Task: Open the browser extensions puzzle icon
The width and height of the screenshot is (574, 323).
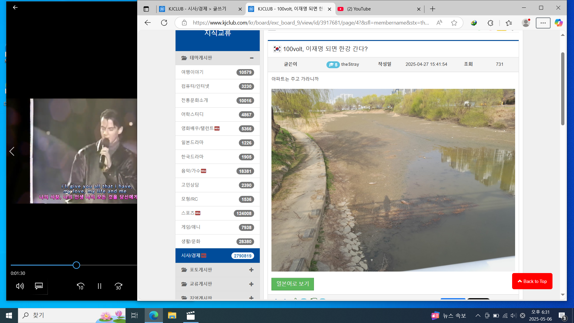Action: (490, 23)
